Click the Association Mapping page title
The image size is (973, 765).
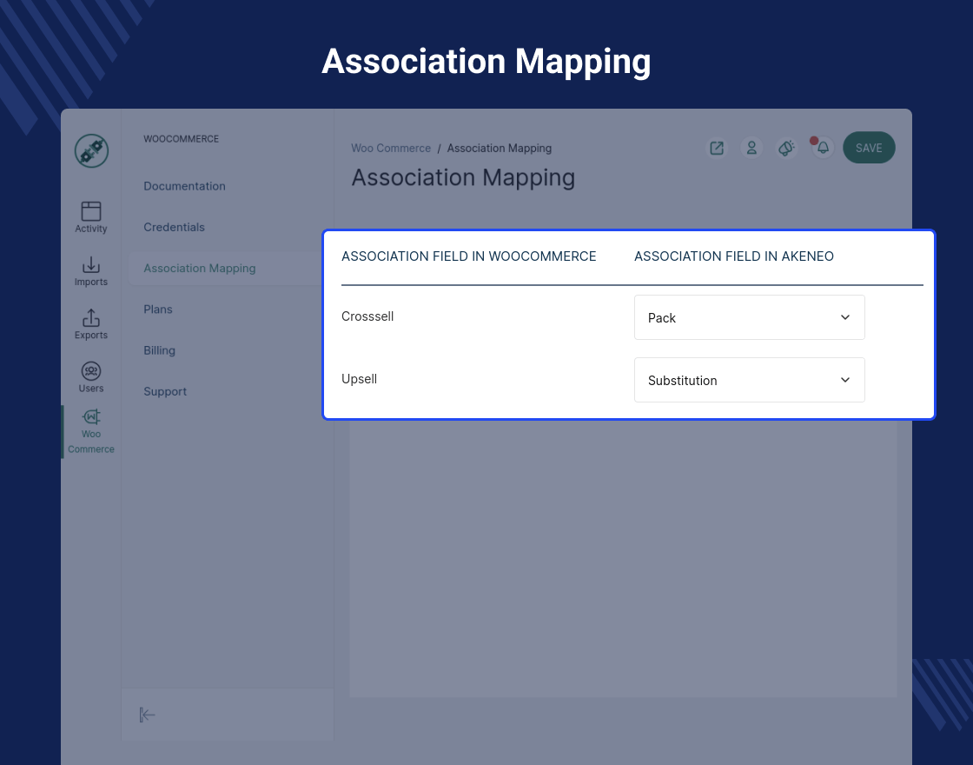pos(463,178)
